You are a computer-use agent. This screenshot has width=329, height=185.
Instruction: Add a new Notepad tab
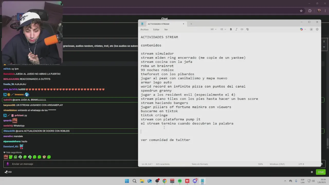(191, 24)
